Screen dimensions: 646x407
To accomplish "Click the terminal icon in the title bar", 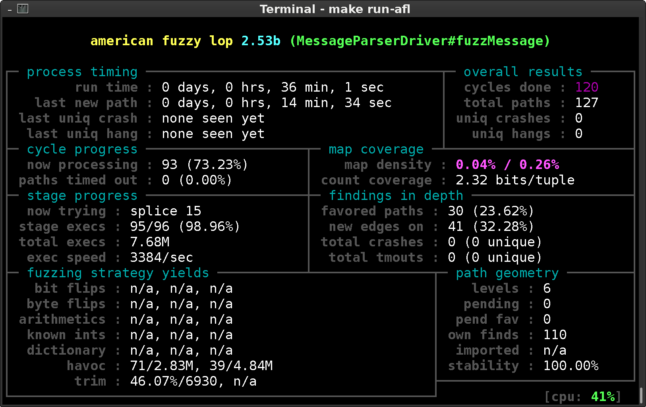I will [x=23, y=8].
